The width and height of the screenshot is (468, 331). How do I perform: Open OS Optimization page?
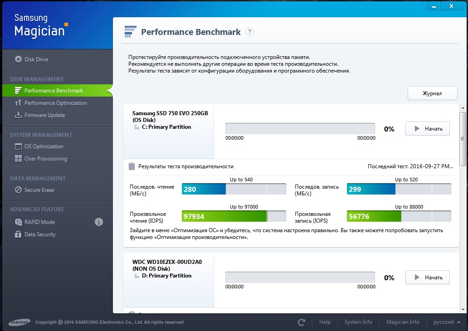(57, 146)
